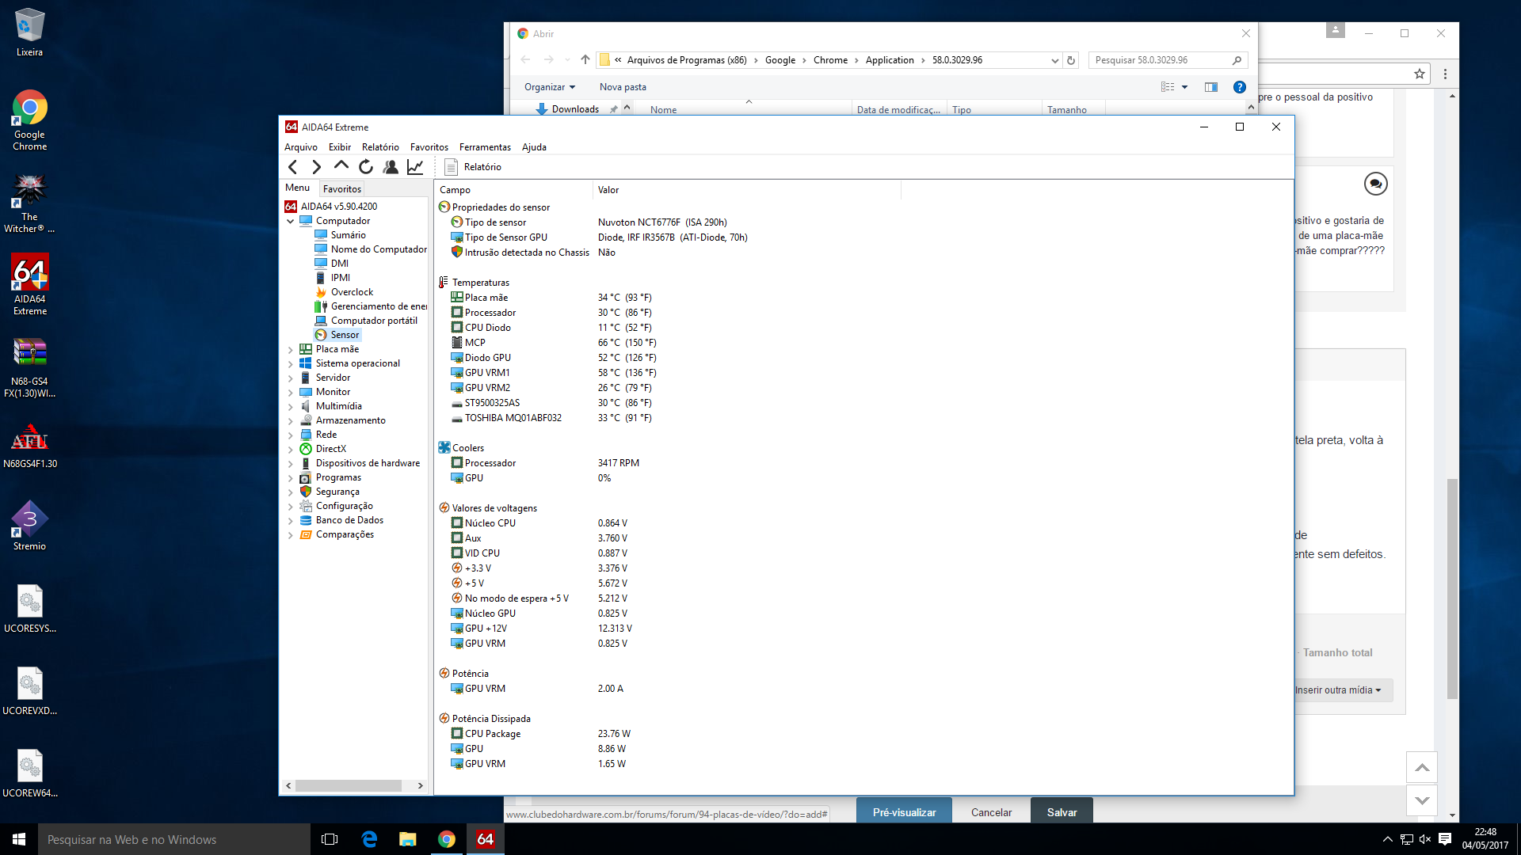Viewport: 1521px width, 855px height.
Task: Select Computador portátil tree item
Action: click(374, 321)
